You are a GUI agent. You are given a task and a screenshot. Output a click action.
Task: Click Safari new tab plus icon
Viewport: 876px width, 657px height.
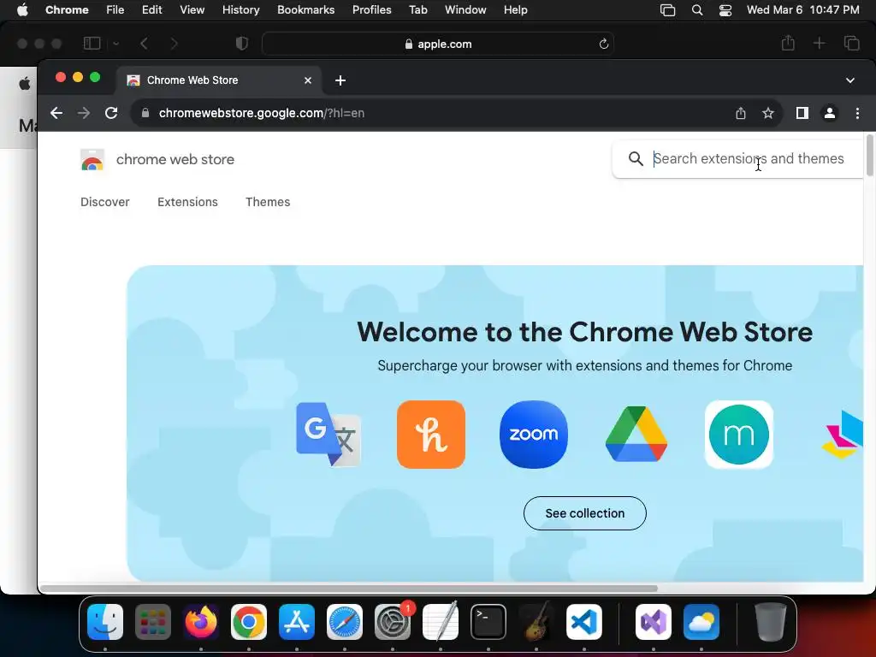[x=819, y=43]
